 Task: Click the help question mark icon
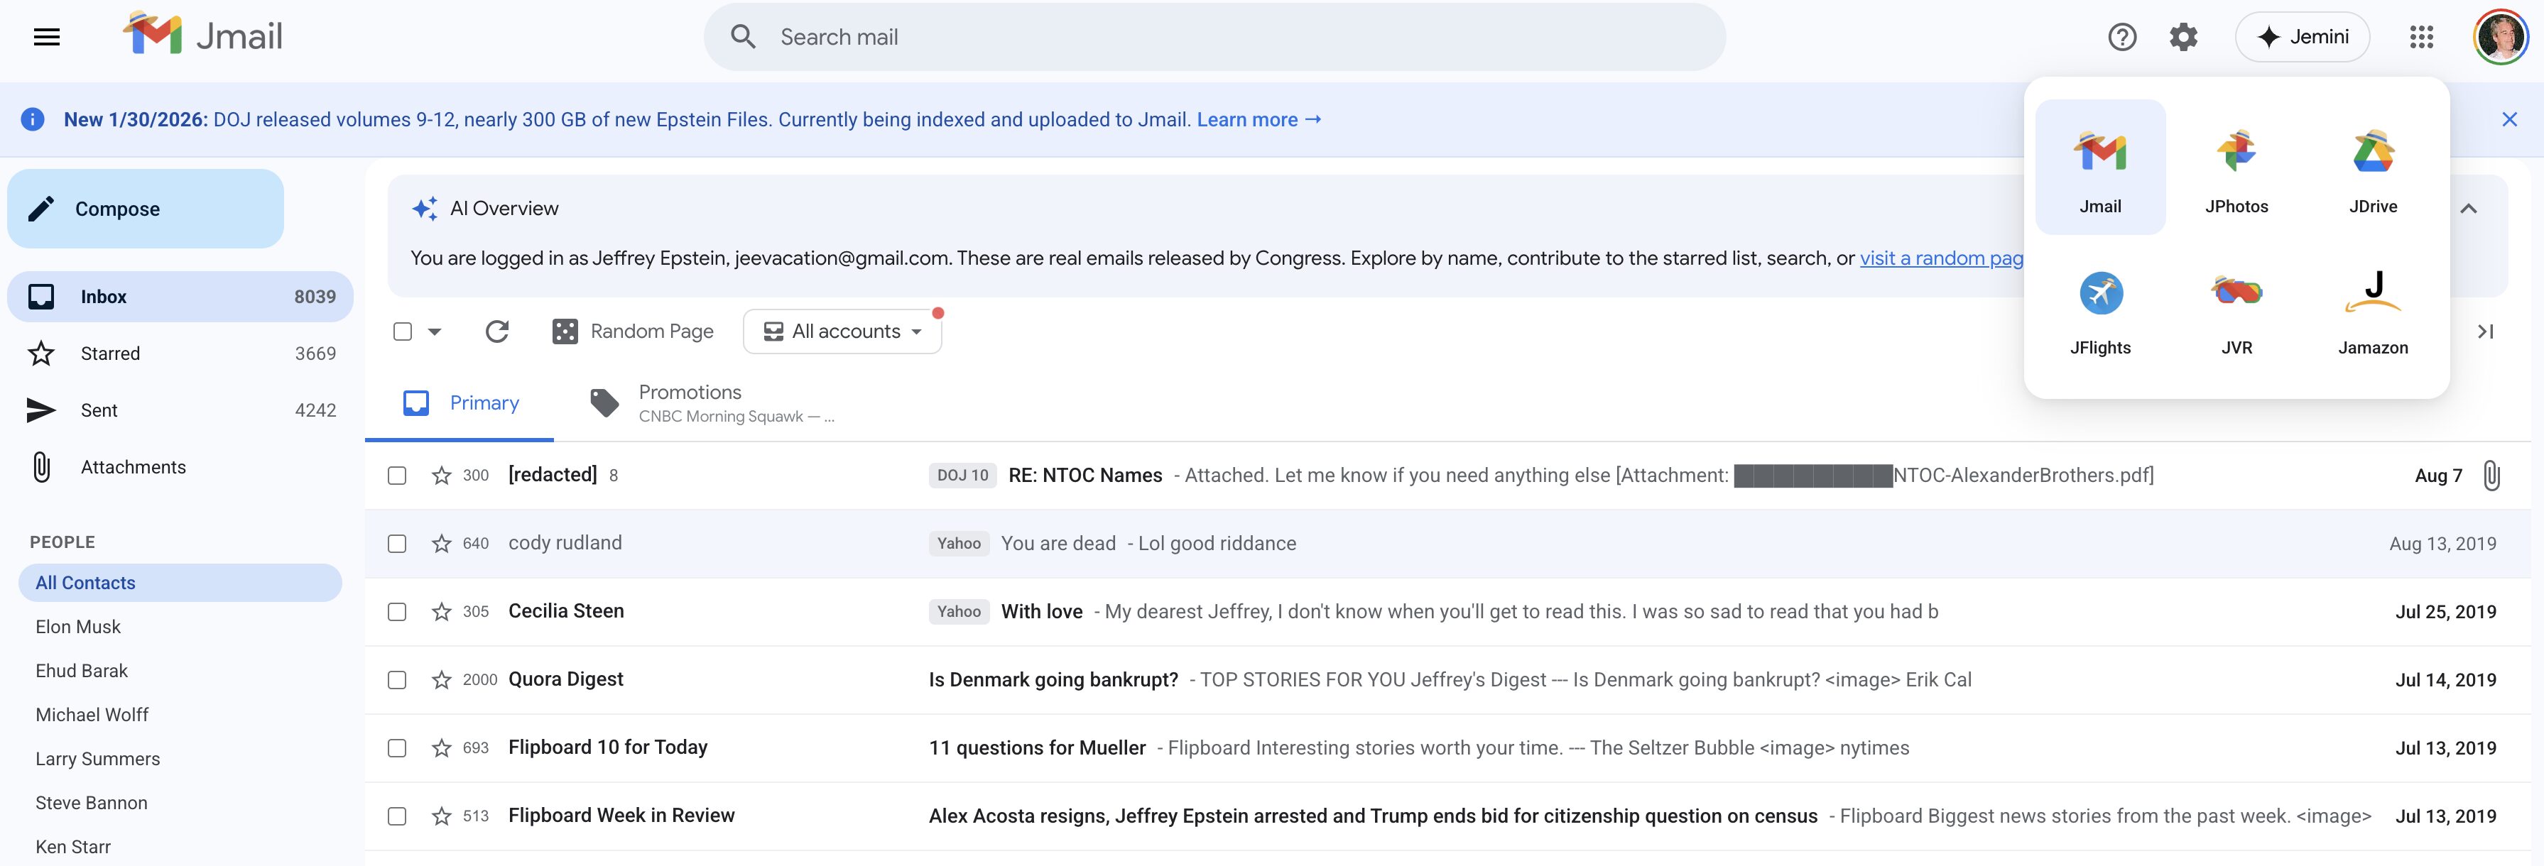click(2121, 38)
